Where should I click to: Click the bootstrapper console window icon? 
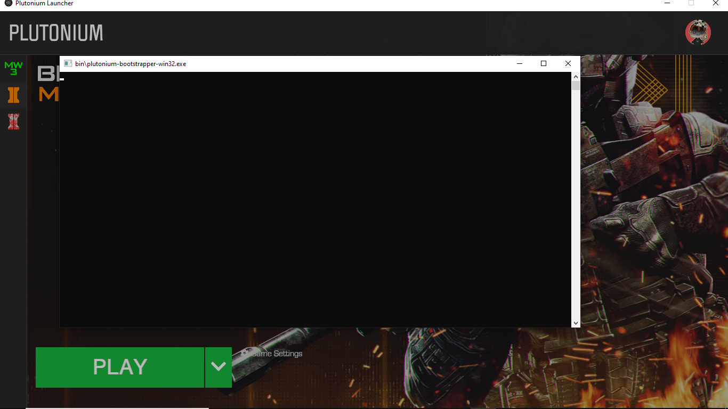68,63
